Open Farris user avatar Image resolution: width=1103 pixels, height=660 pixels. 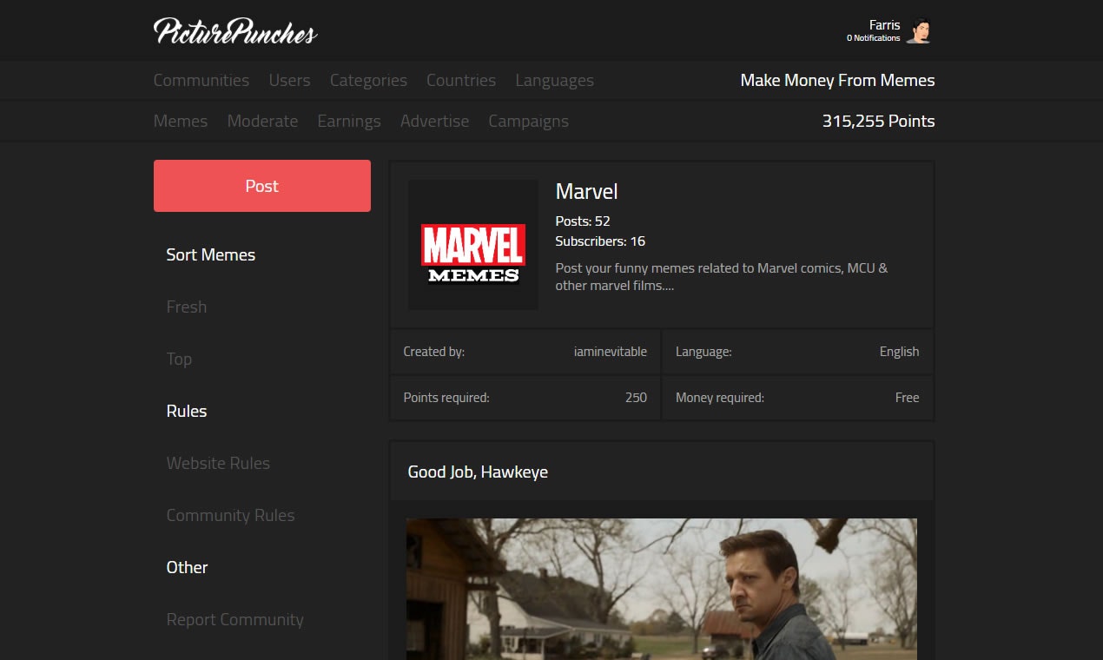pyautogui.click(x=920, y=31)
